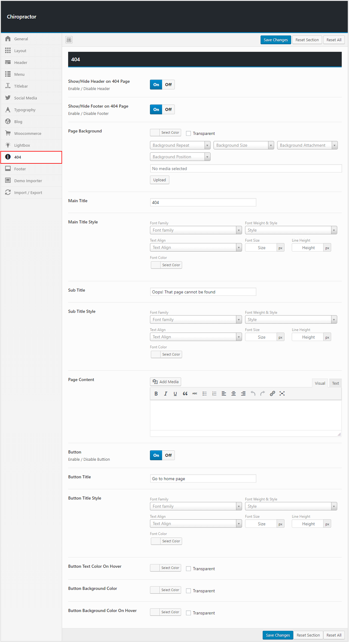Check Transparent for Page Background
This screenshot has width=349, height=642.
point(189,133)
